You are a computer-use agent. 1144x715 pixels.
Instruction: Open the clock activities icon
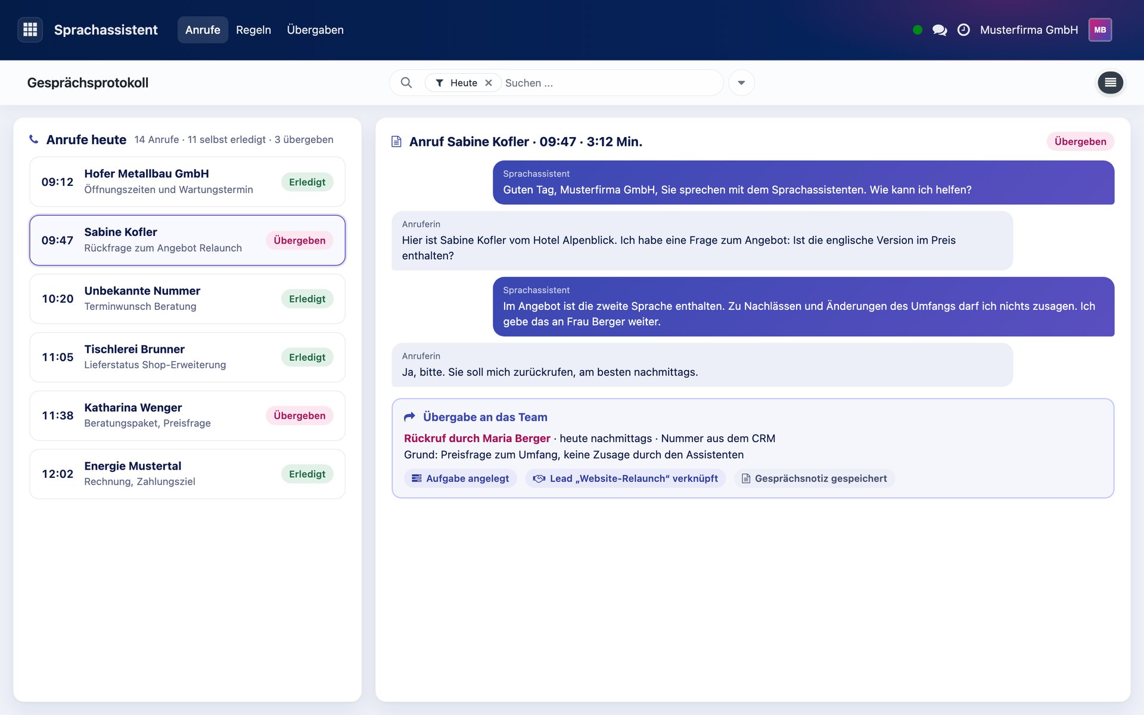coord(963,30)
